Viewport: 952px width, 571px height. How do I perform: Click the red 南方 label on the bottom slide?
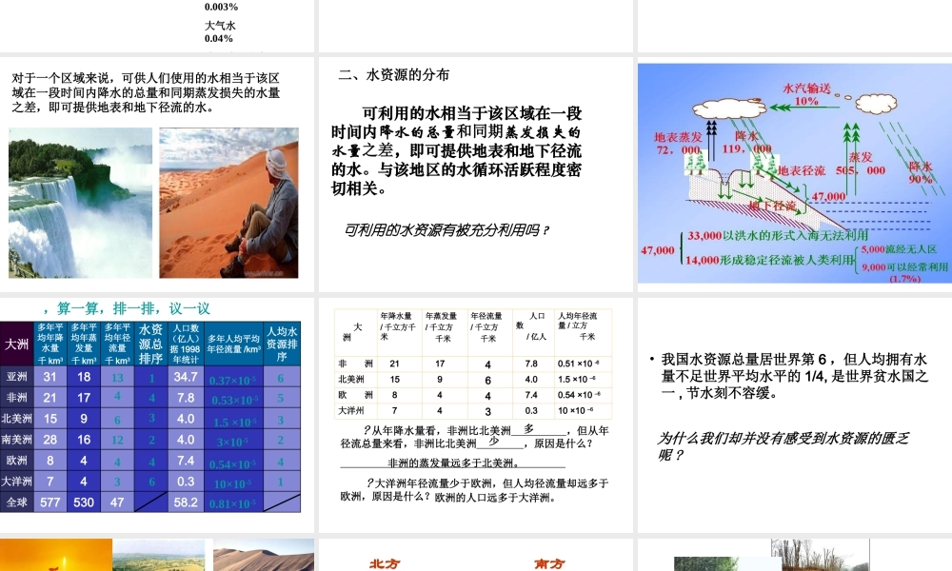[549, 563]
